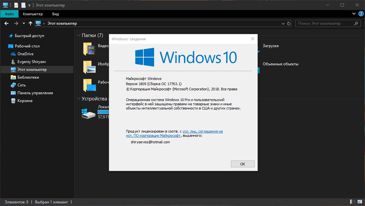The image size is (365, 206).
Task: Switch to details view in status bar
Action: tap(353, 201)
